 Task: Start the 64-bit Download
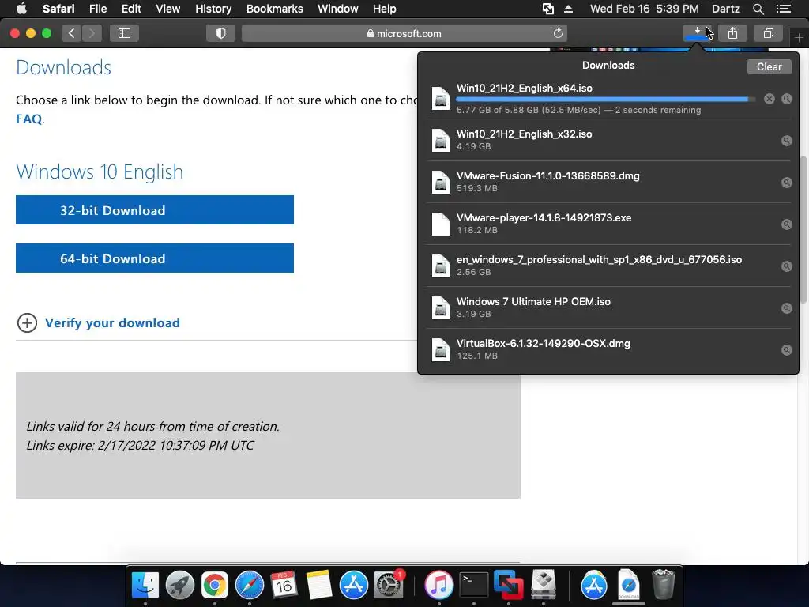point(155,258)
